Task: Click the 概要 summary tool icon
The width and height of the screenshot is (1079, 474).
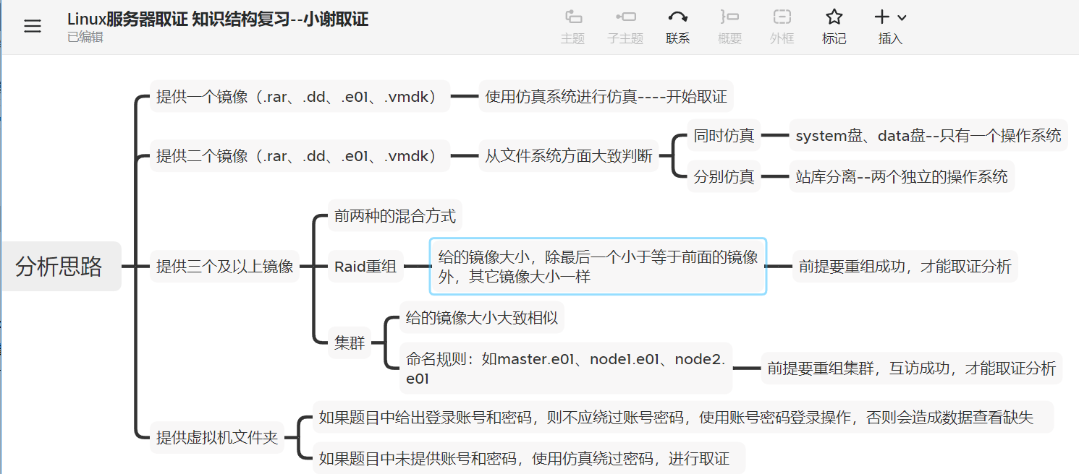Action: [x=729, y=17]
